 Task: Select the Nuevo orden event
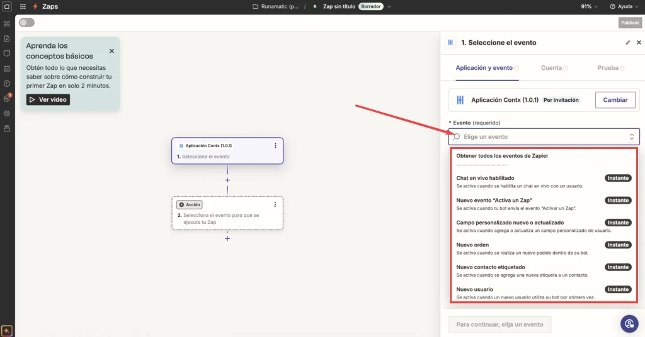(544, 248)
